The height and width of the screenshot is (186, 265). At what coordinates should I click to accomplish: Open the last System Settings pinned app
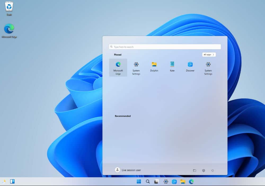tap(208, 68)
